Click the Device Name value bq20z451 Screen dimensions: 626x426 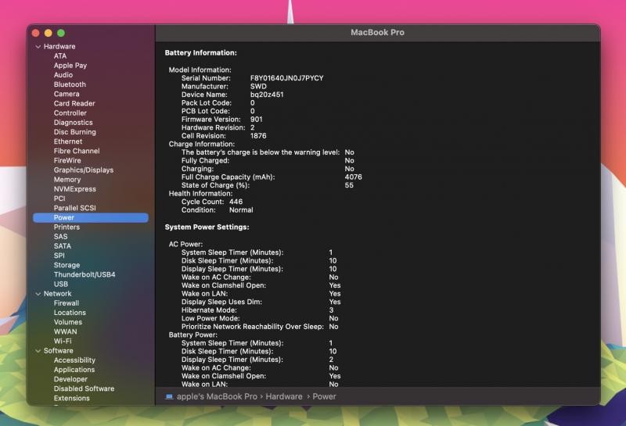(x=267, y=95)
